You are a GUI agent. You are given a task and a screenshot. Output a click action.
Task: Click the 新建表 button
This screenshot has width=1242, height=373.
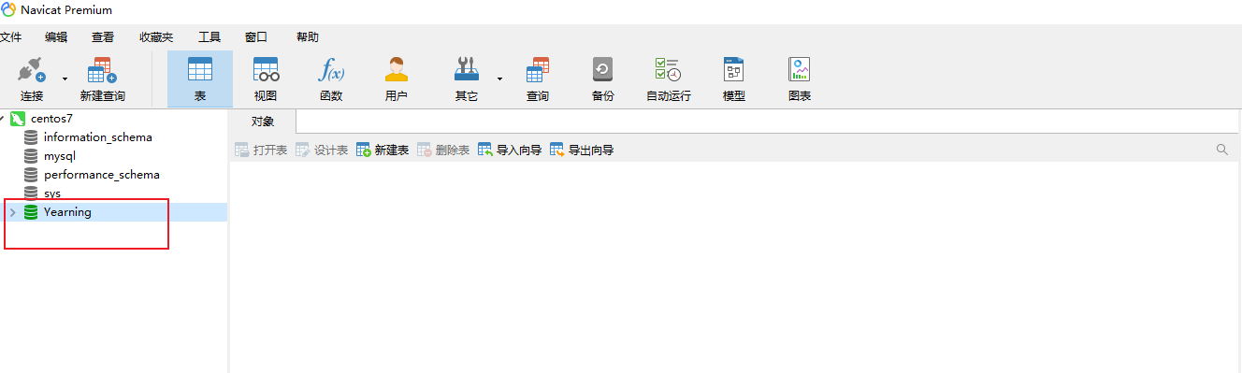point(383,150)
